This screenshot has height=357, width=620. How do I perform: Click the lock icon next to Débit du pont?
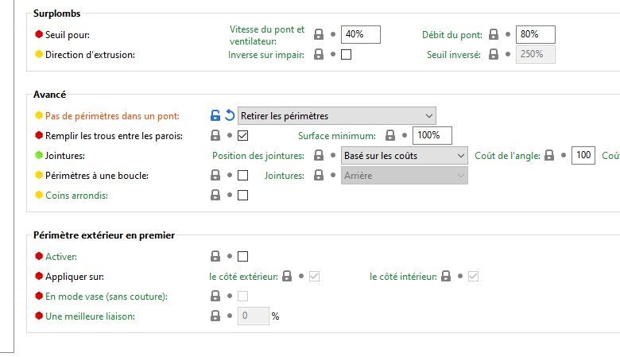pyautogui.click(x=494, y=34)
